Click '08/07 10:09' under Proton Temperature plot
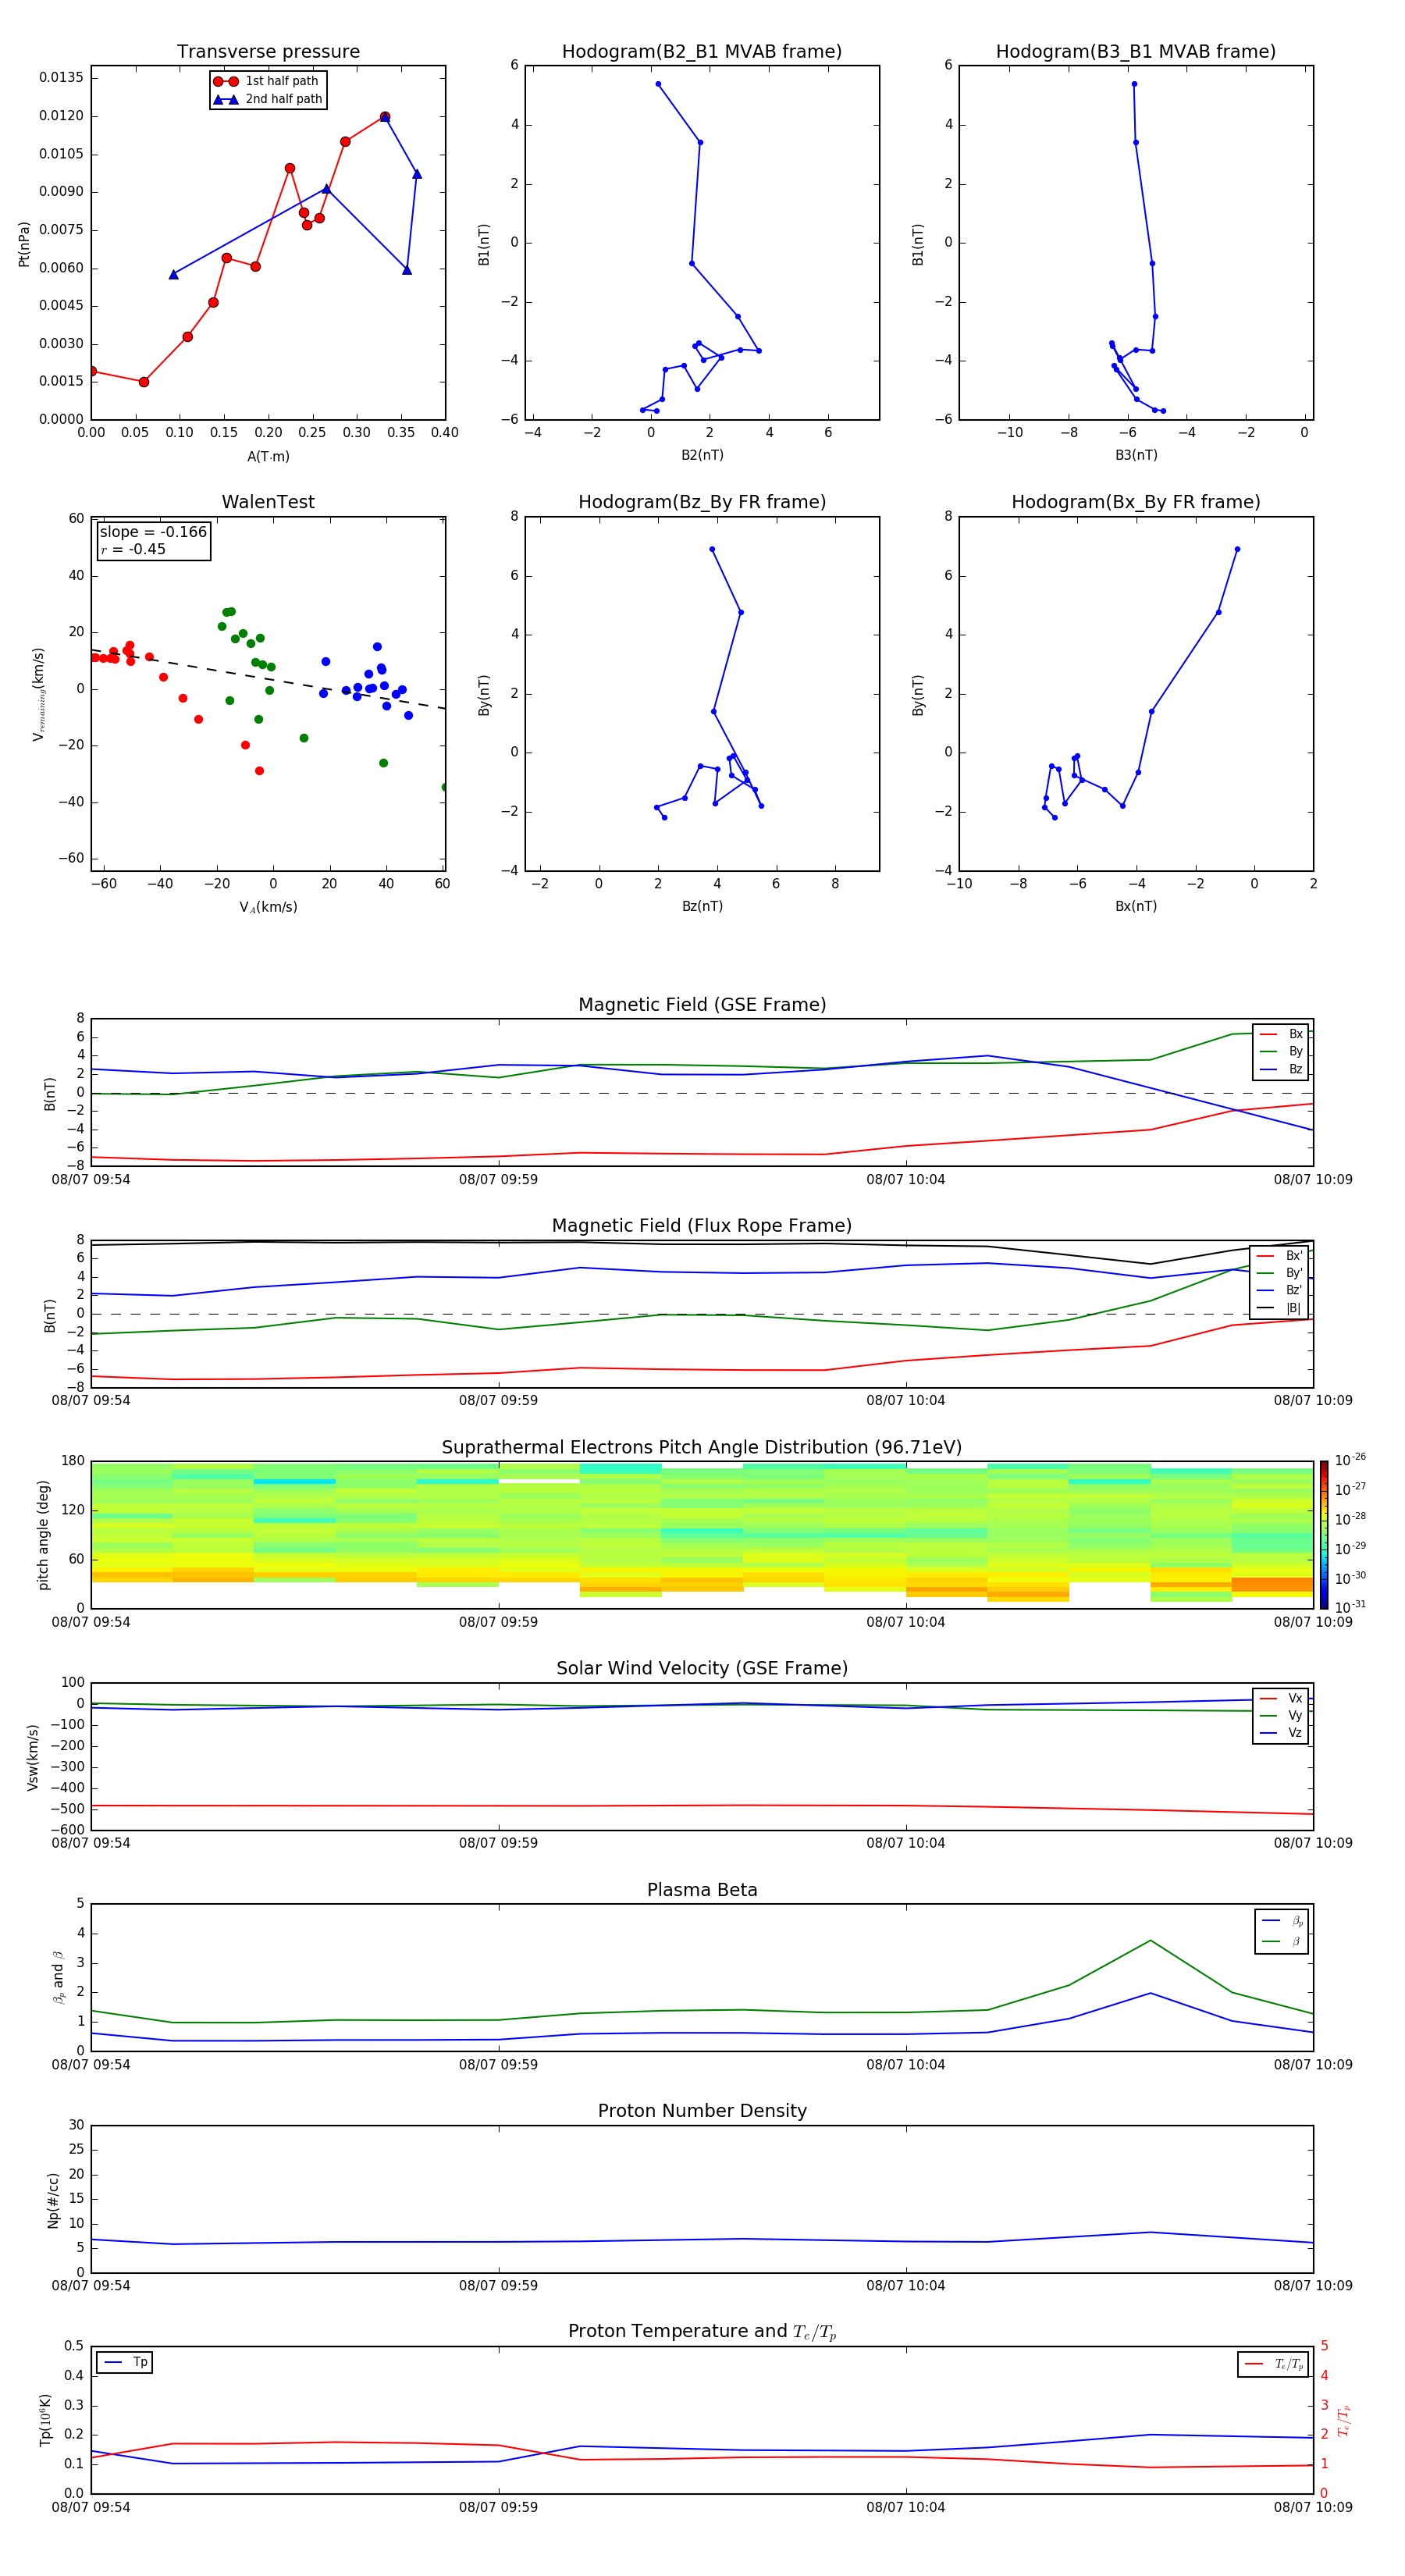The height and width of the screenshot is (2576, 1405). click(x=1313, y=2507)
